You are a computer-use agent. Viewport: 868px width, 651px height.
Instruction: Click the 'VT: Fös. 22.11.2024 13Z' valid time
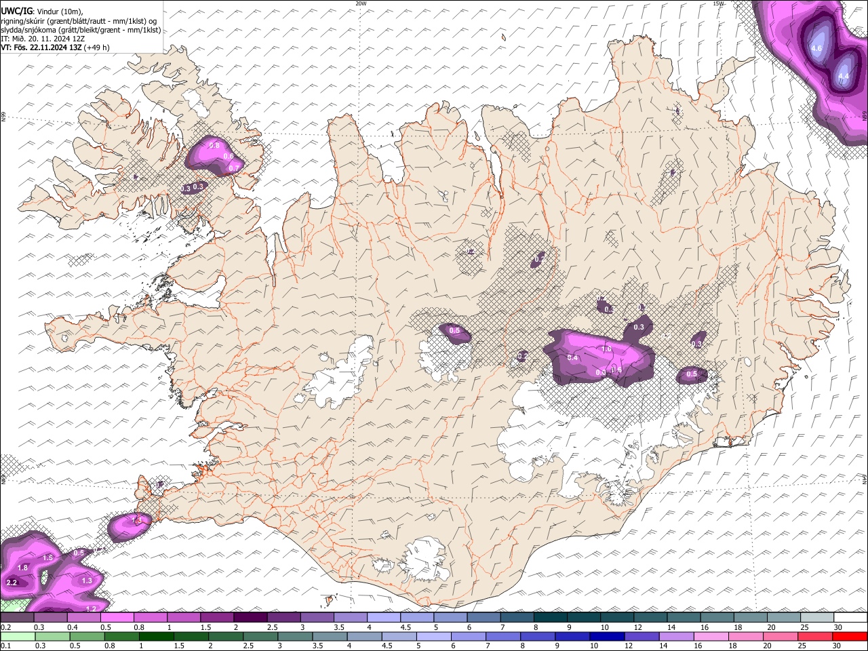pyautogui.click(x=41, y=47)
